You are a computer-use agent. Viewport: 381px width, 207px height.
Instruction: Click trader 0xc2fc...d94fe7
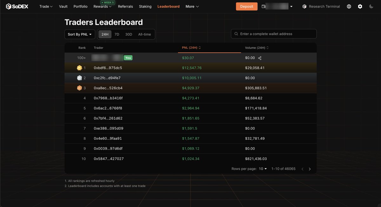pyautogui.click(x=107, y=78)
